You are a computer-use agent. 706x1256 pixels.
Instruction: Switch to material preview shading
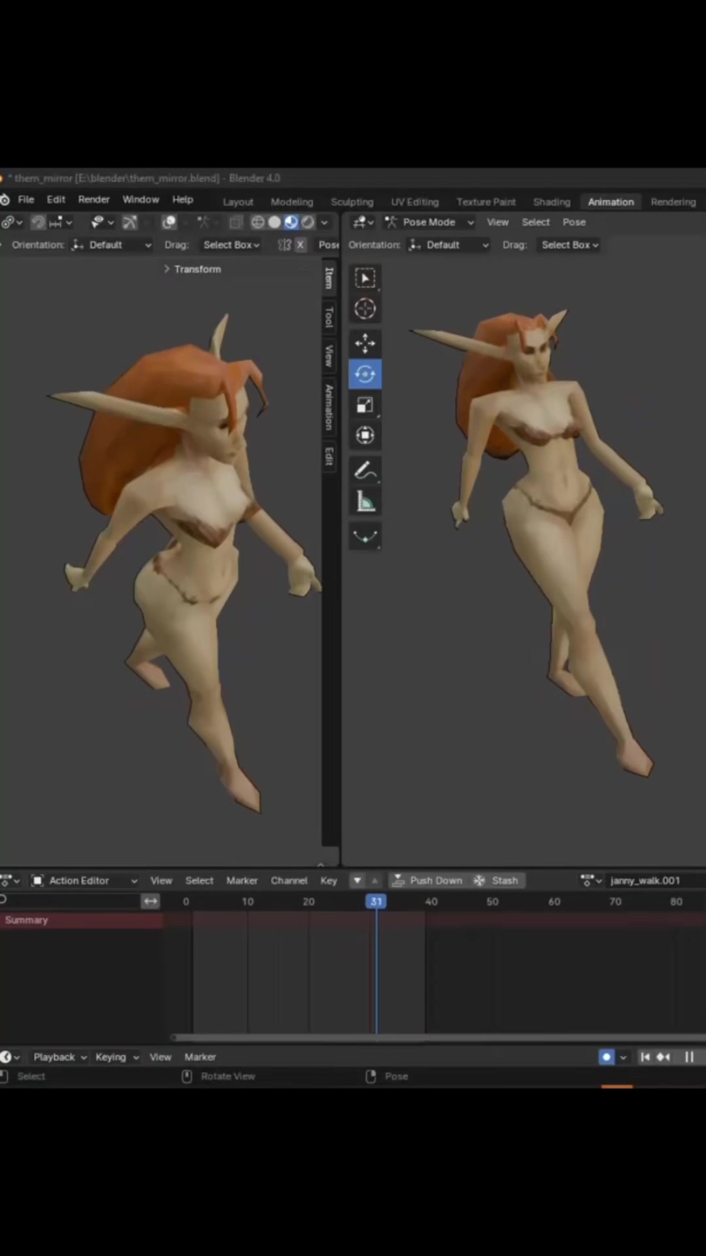pos(291,222)
